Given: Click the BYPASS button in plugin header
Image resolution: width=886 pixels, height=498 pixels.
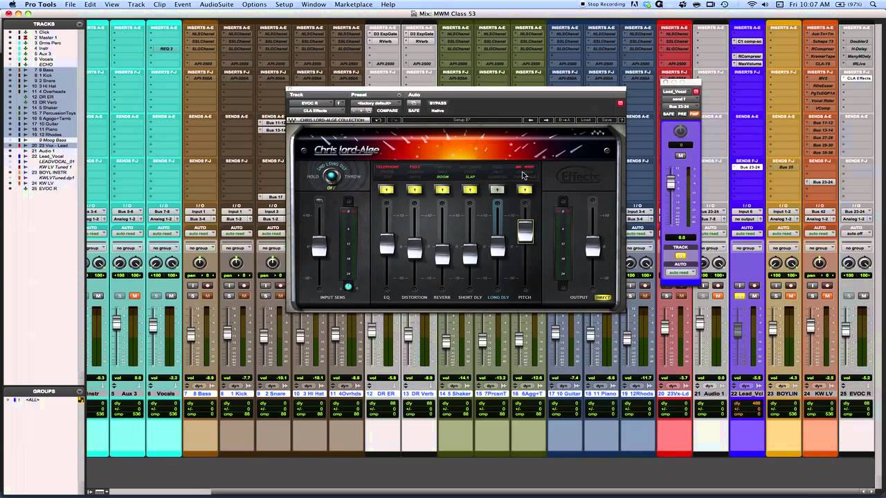Looking at the screenshot, I should click(438, 102).
